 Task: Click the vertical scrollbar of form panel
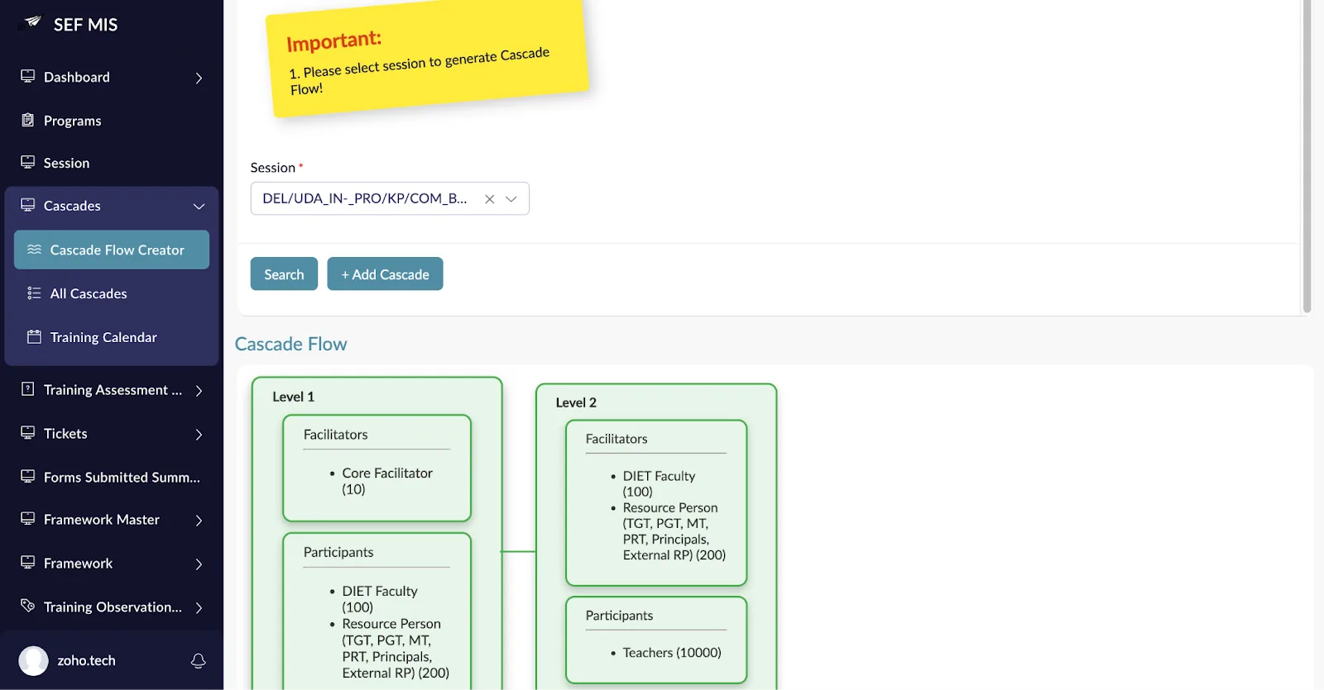point(1307,156)
